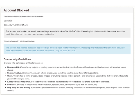Click the "Keep personal info private." guideline label
135x101 pixels.
(x=19, y=82)
